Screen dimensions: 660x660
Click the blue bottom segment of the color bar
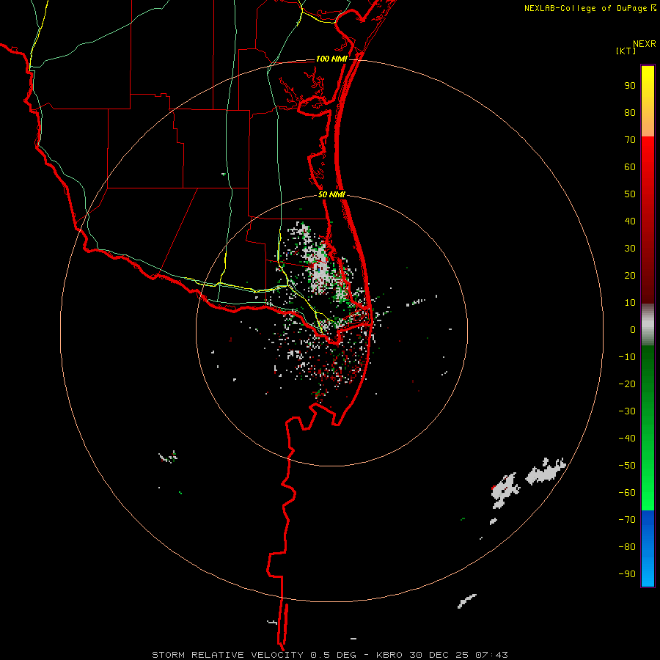pos(648,549)
